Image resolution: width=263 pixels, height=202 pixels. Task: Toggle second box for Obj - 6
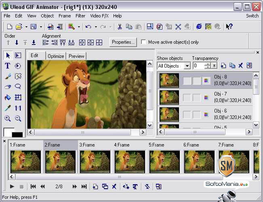pos(197,115)
